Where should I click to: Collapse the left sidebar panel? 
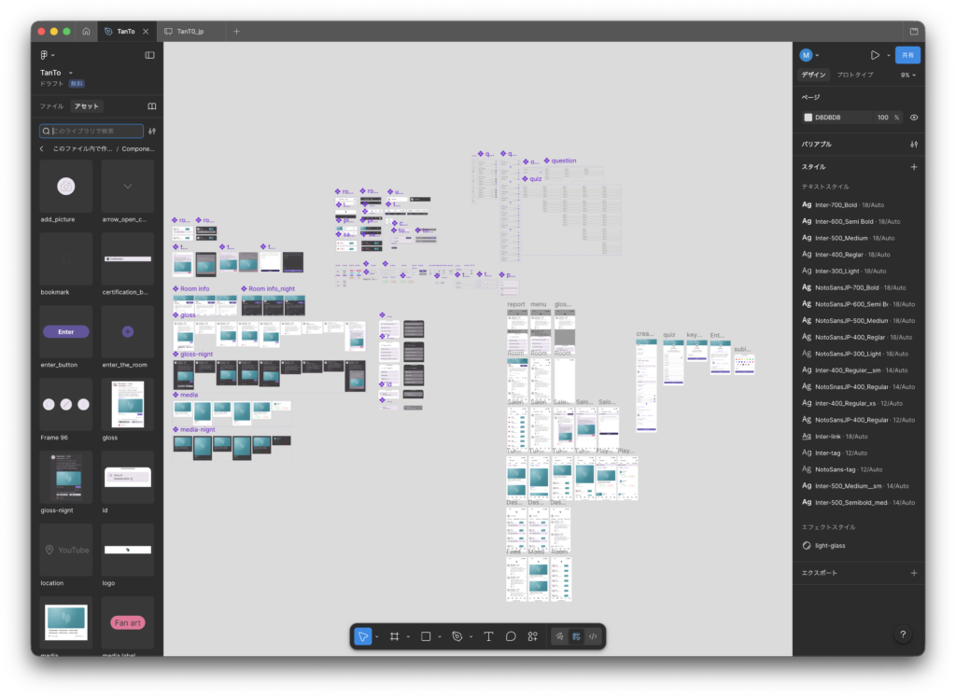pos(149,55)
